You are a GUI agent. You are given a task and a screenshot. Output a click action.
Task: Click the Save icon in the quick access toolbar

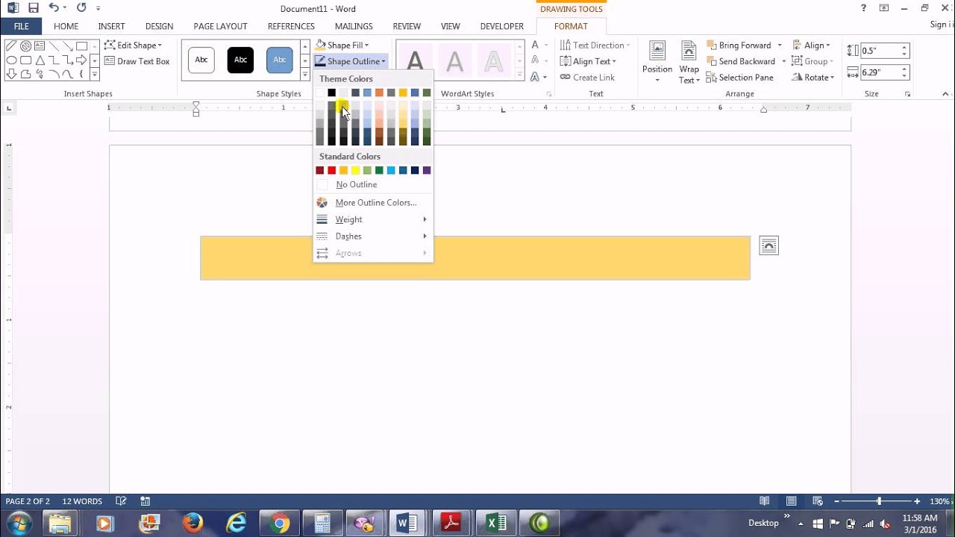click(33, 8)
